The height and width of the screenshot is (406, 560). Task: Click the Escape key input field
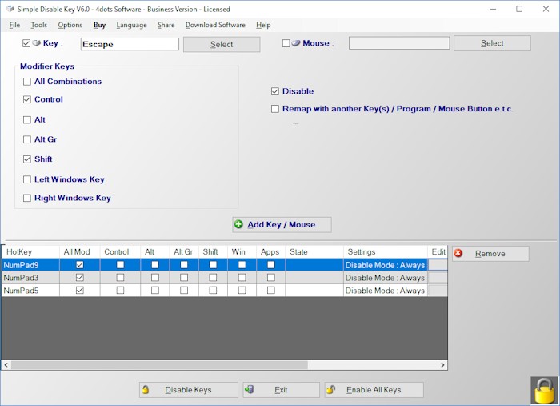130,44
